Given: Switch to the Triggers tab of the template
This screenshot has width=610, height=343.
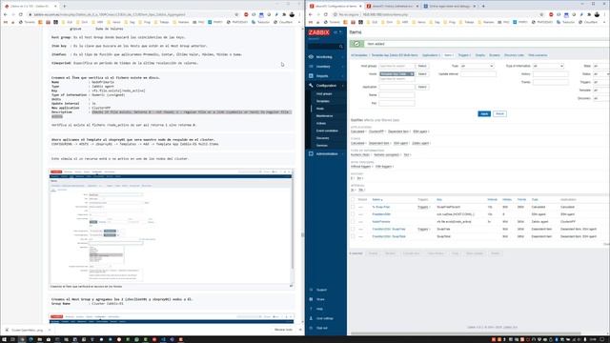Looking at the screenshot, I should point(463,55).
